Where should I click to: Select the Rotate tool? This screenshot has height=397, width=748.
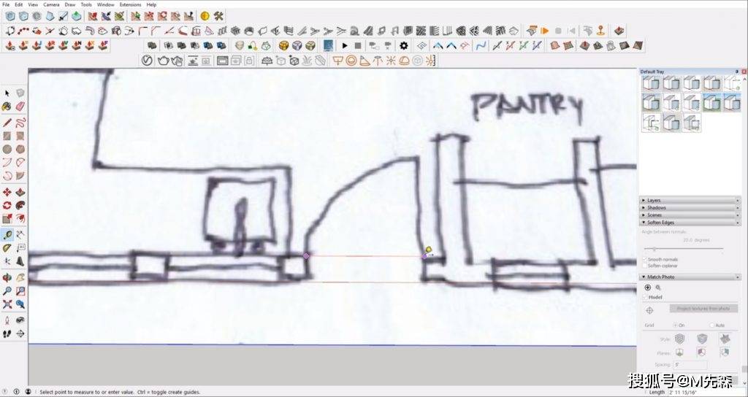(7, 206)
